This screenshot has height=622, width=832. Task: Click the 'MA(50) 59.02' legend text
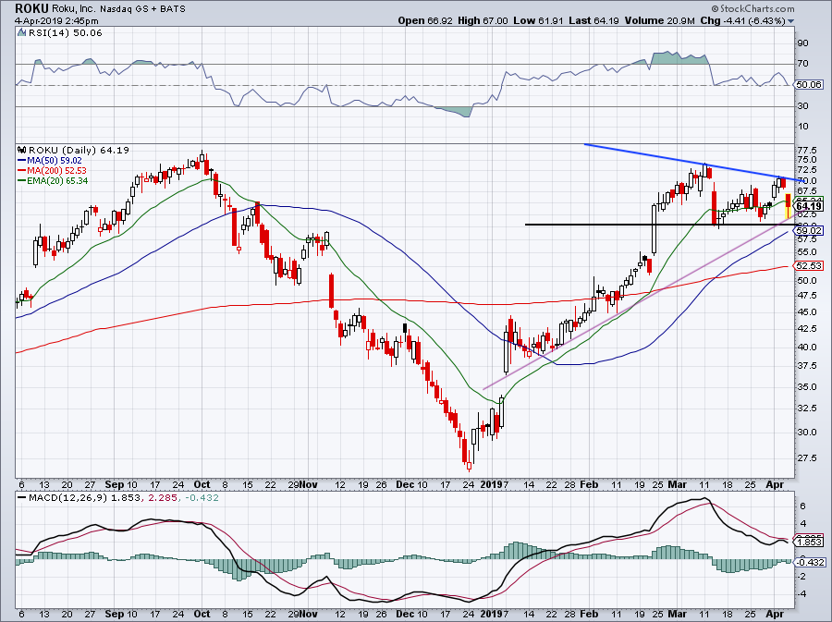[x=55, y=160]
